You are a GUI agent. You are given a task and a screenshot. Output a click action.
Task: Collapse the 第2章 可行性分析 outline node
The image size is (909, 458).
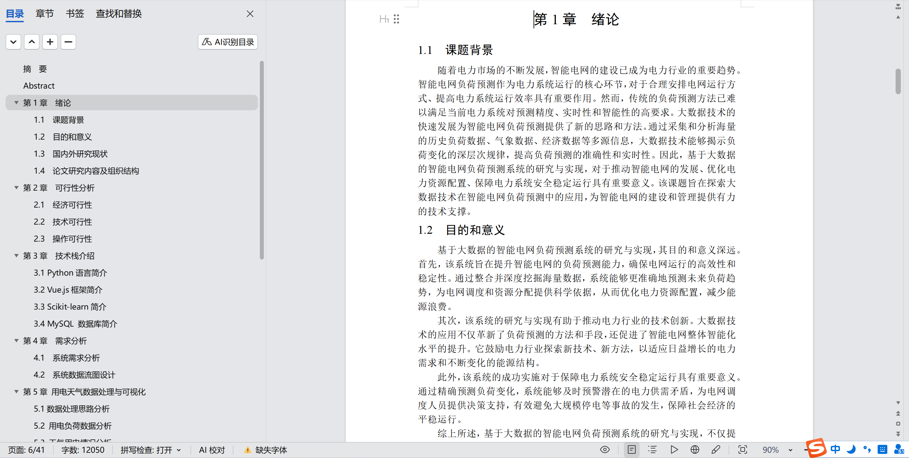pyautogui.click(x=16, y=188)
